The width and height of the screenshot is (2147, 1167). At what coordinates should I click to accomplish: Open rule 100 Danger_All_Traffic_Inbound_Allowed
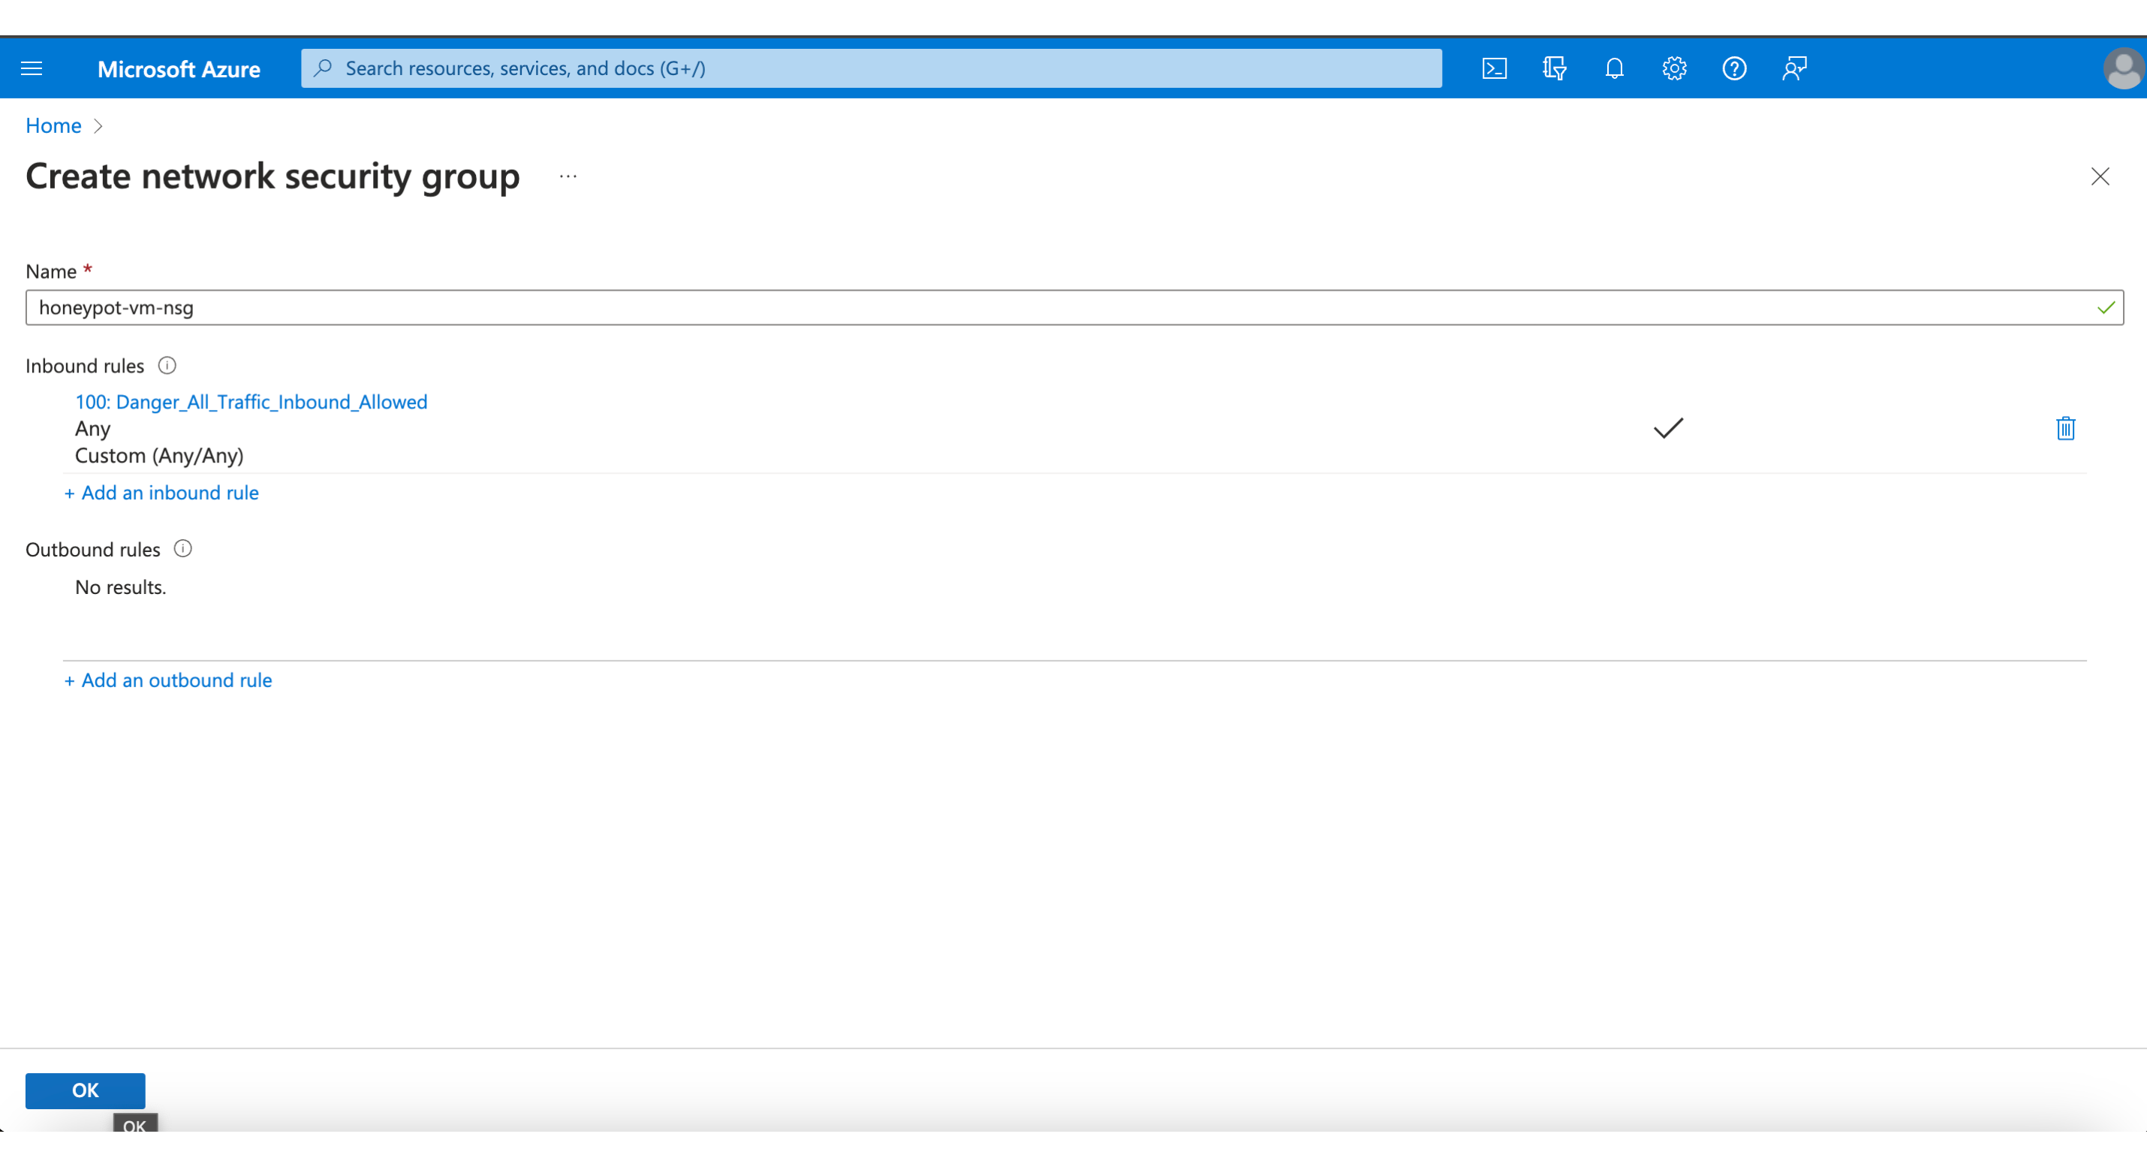click(251, 402)
